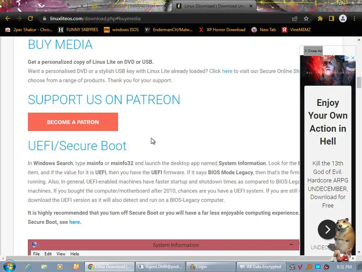Open the EndermanCH/Malw... bookmark
This screenshot has height=272, width=362.
pyautogui.click(x=169, y=30)
